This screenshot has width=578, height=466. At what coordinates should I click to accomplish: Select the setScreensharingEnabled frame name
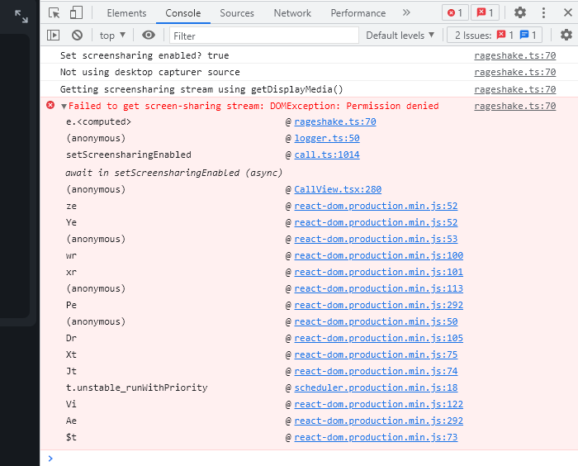point(129,155)
